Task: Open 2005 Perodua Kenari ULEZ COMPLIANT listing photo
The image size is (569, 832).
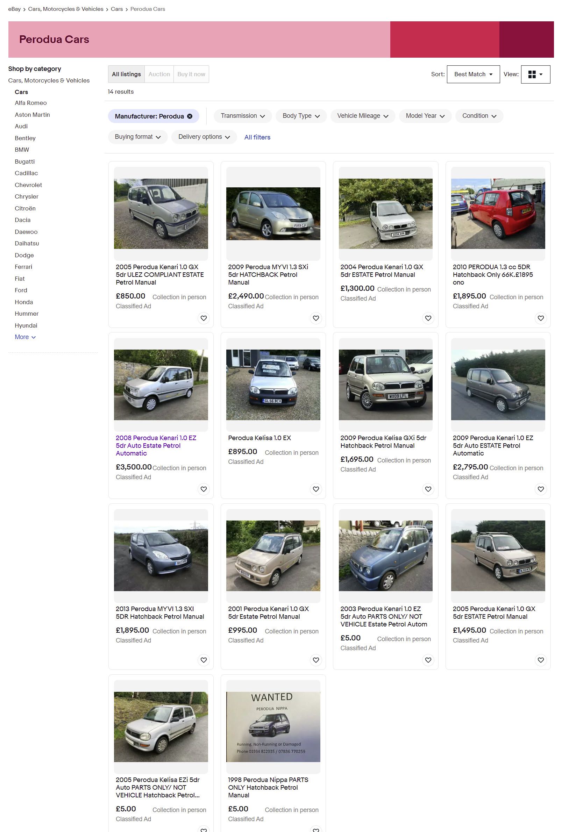Action: pyautogui.click(x=161, y=214)
